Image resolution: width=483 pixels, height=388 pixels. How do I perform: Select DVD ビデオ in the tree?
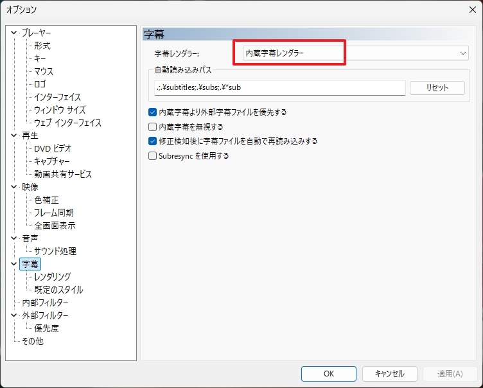click(53, 148)
